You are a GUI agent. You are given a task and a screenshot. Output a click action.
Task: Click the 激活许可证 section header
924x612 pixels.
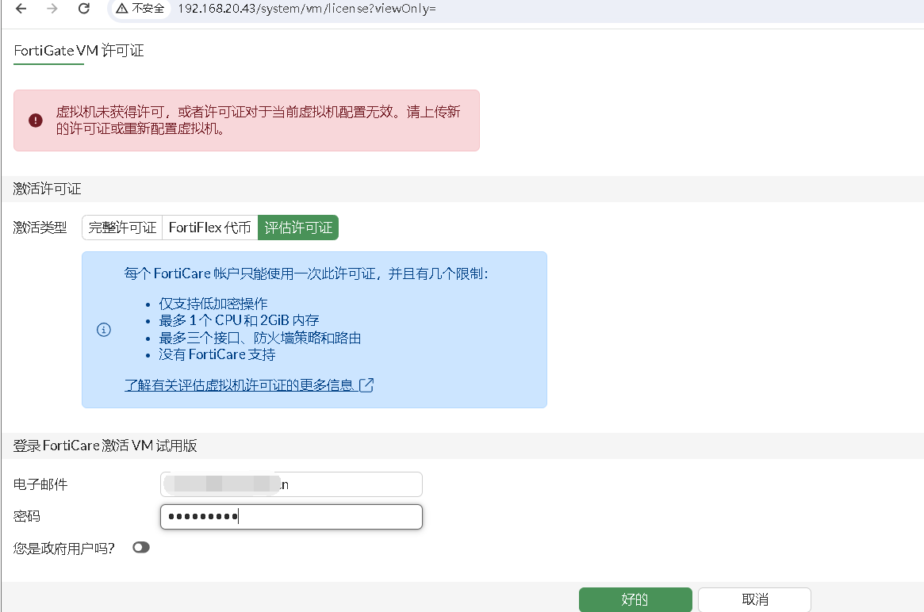[47, 189]
